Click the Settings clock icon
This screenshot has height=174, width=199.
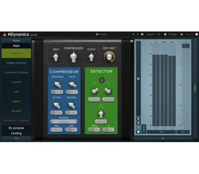165,34
